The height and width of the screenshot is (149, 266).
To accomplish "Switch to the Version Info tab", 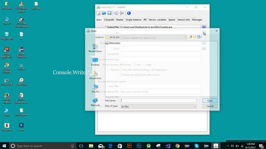I will [184, 20].
